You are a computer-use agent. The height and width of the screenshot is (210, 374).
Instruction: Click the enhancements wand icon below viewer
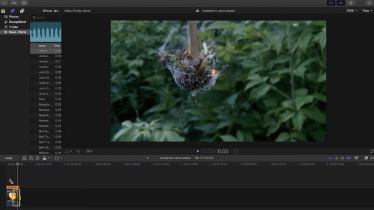click(x=78, y=151)
